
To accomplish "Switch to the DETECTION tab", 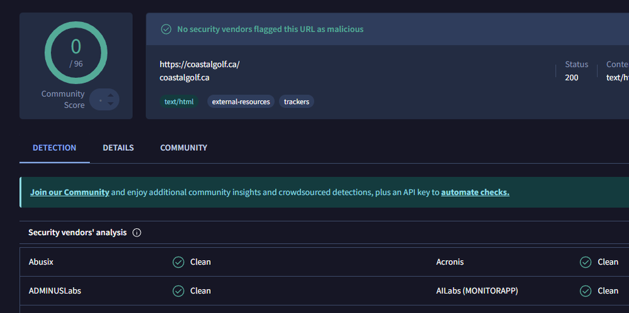I will [x=54, y=148].
